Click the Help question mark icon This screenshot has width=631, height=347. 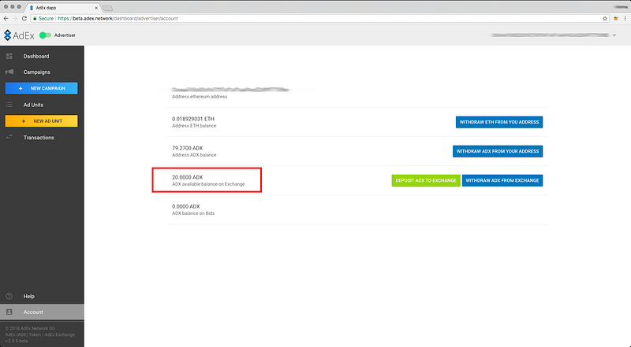9,296
